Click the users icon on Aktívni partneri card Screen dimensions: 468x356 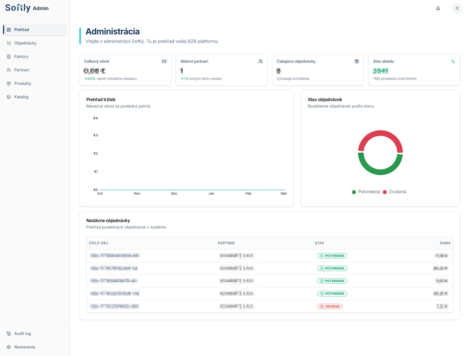click(261, 61)
